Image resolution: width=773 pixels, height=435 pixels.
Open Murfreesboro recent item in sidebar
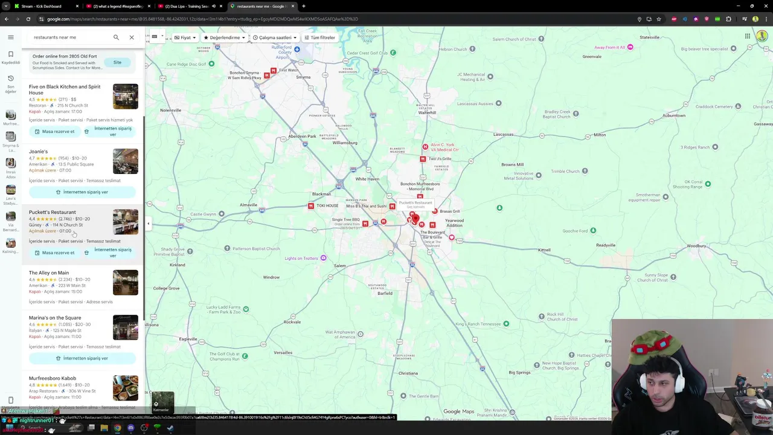[10, 117]
